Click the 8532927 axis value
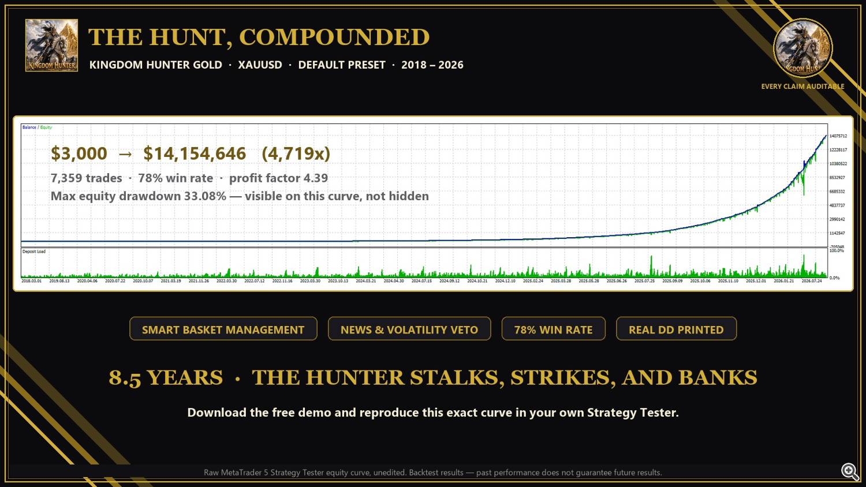Viewport: 866px width, 487px height. click(x=837, y=178)
